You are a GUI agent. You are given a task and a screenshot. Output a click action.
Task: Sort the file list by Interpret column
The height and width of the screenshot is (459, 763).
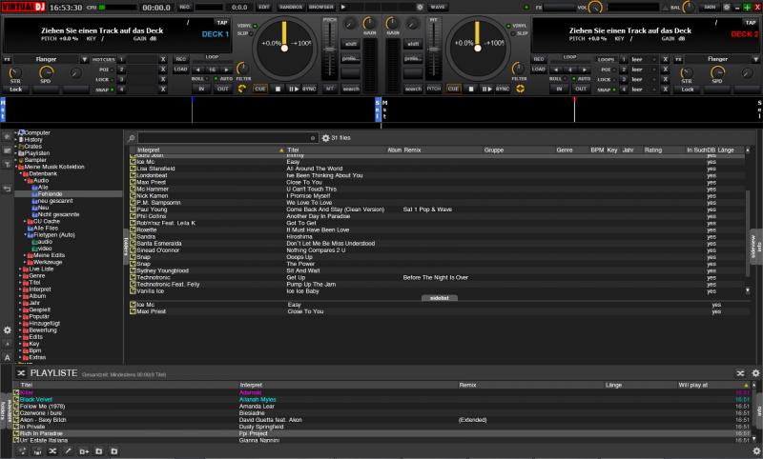coord(150,150)
